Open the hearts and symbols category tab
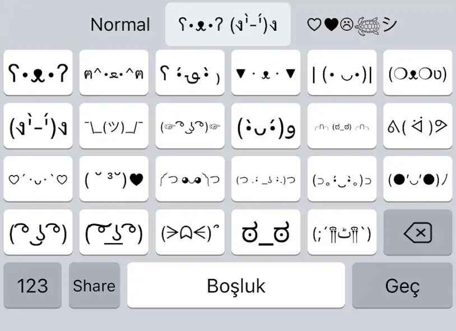The image size is (456, 331). [351, 24]
